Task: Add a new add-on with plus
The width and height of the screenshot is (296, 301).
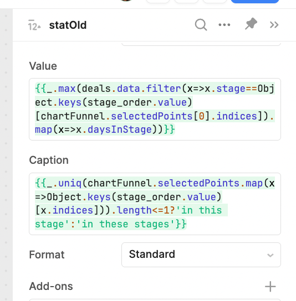Action: [271, 287]
